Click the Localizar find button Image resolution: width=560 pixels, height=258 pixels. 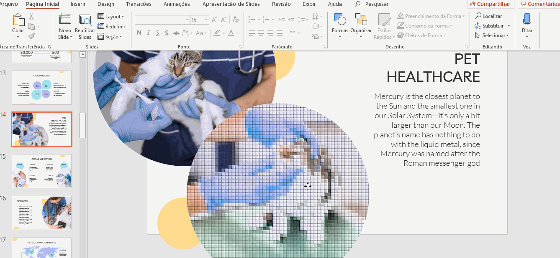[488, 16]
